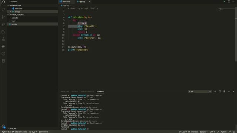Open the Debug Console panel tab
Viewport: 237px width, 133px height.
coord(87,92)
